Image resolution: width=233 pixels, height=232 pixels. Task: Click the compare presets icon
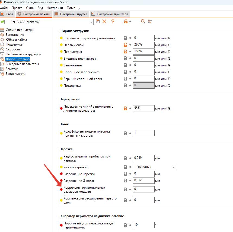(149, 21)
